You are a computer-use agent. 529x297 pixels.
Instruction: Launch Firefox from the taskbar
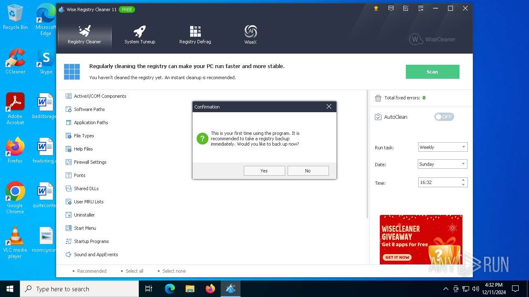pyautogui.click(x=210, y=289)
